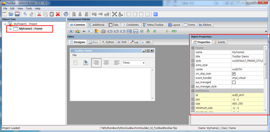This screenshot has height=132, width=270.
Task: Toggle left border in main toolbar
Action: [x=129, y=14]
